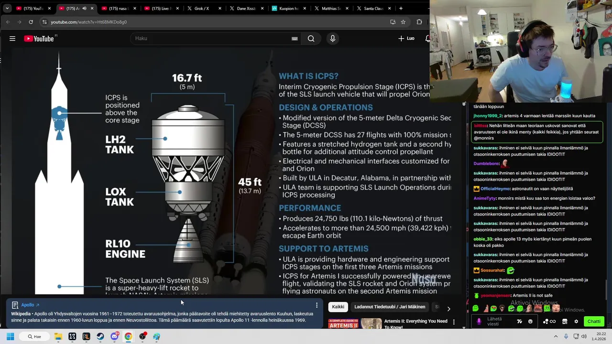
Task: View site information icon in address bar
Action: click(44, 22)
